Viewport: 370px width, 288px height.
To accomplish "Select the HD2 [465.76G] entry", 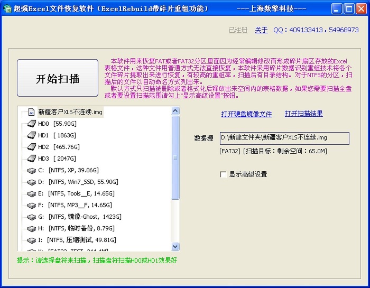I will [x=59, y=147].
